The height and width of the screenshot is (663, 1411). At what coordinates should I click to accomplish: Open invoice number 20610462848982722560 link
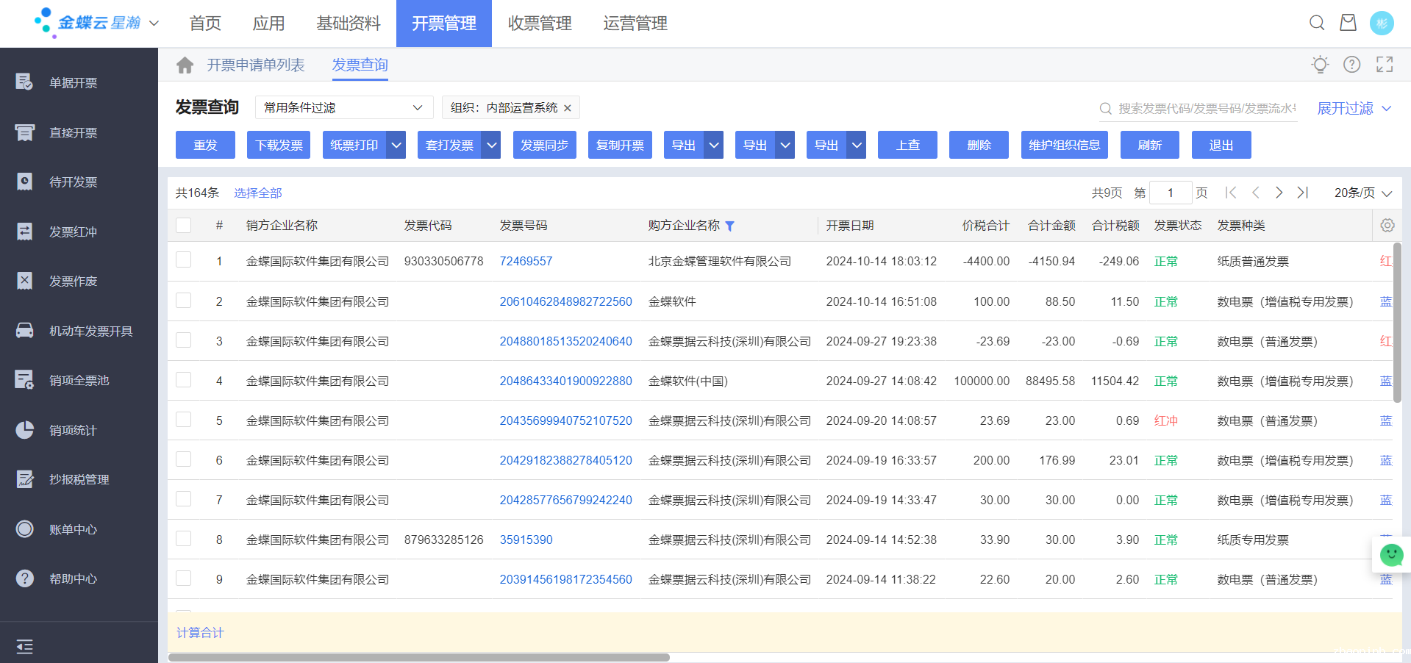tap(566, 301)
